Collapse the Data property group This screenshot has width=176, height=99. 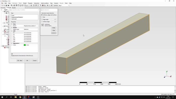[12, 24]
